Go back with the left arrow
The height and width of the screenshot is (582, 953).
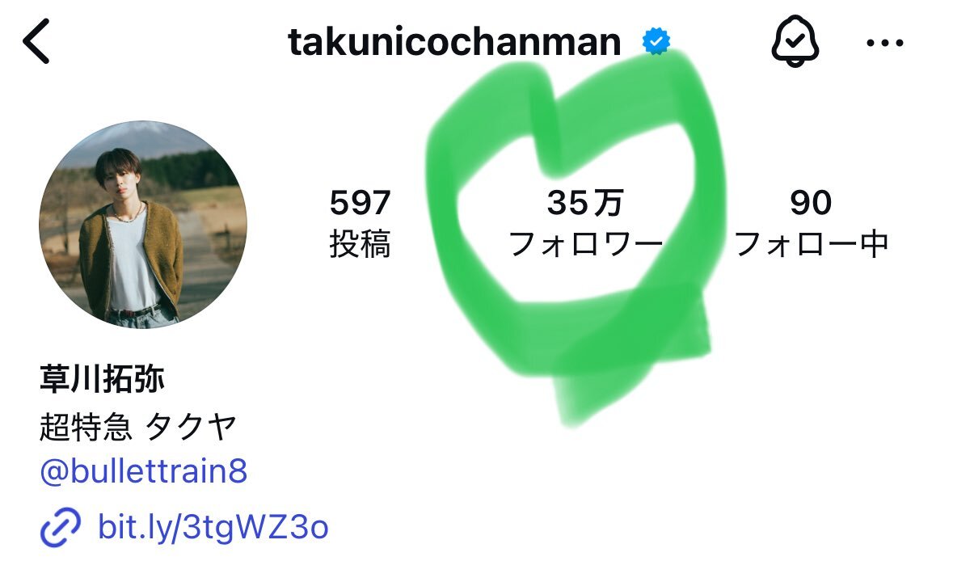tap(36, 41)
